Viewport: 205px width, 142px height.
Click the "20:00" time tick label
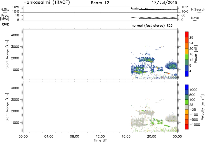coord(152,137)
